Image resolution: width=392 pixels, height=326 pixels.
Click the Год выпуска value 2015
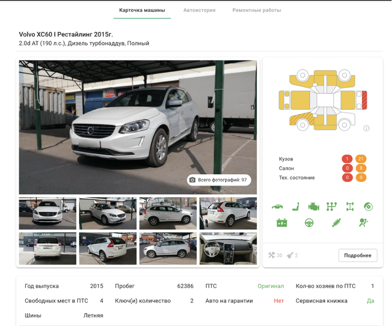pyautogui.click(x=96, y=286)
